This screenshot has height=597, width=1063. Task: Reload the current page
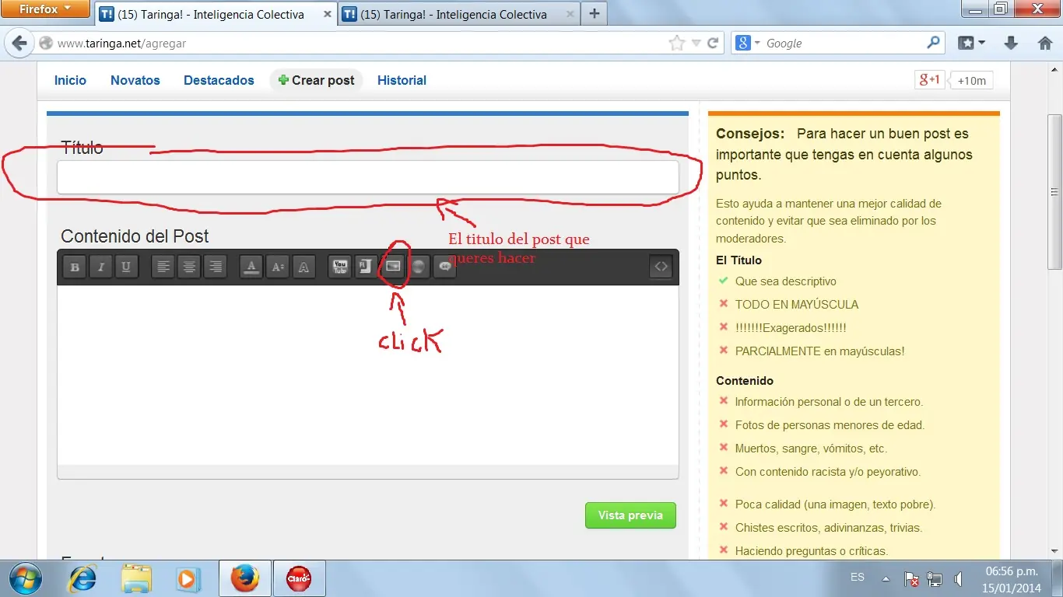click(712, 44)
